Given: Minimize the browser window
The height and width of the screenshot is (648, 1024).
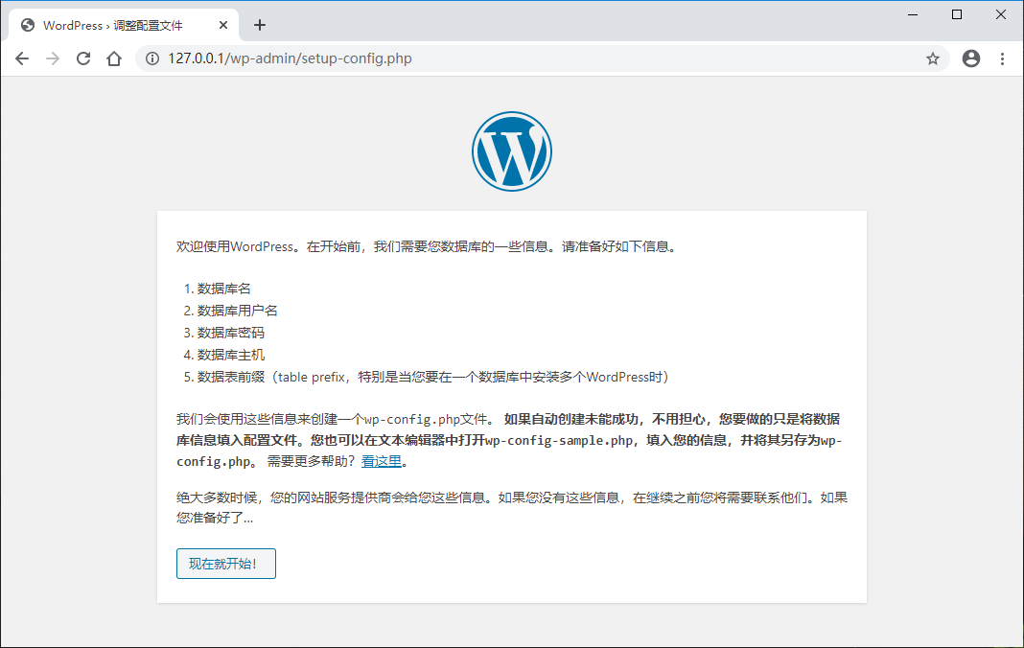Looking at the screenshot, I should click(x=913, y=14).
